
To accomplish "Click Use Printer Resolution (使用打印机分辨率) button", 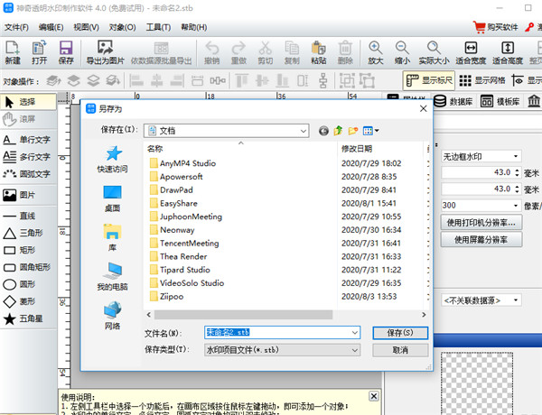I will (481, 223).
